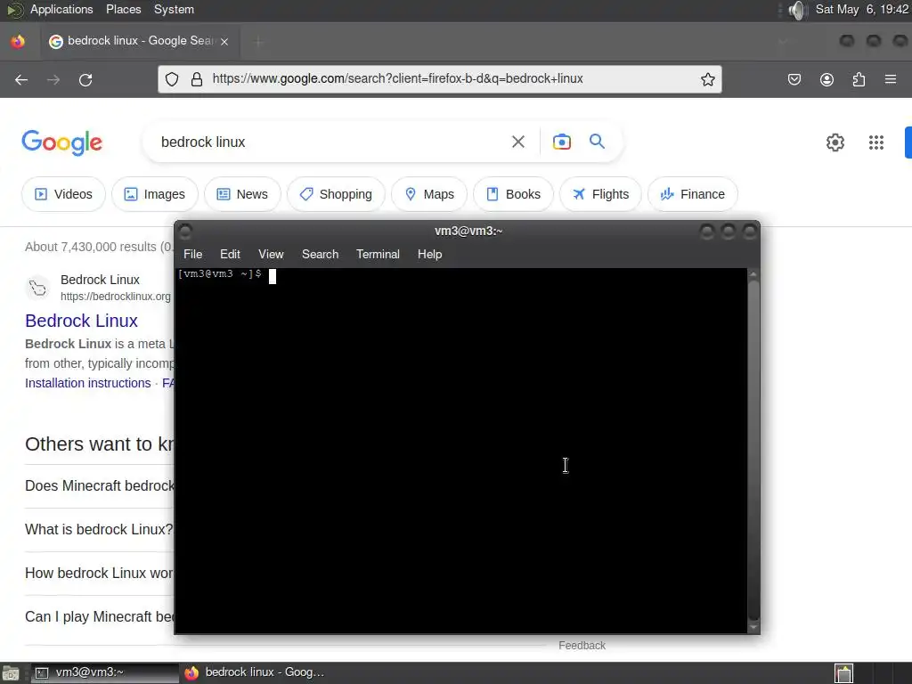912x684 pixels.
Task: Open the Google apps grid
Action: pos(876,142)
